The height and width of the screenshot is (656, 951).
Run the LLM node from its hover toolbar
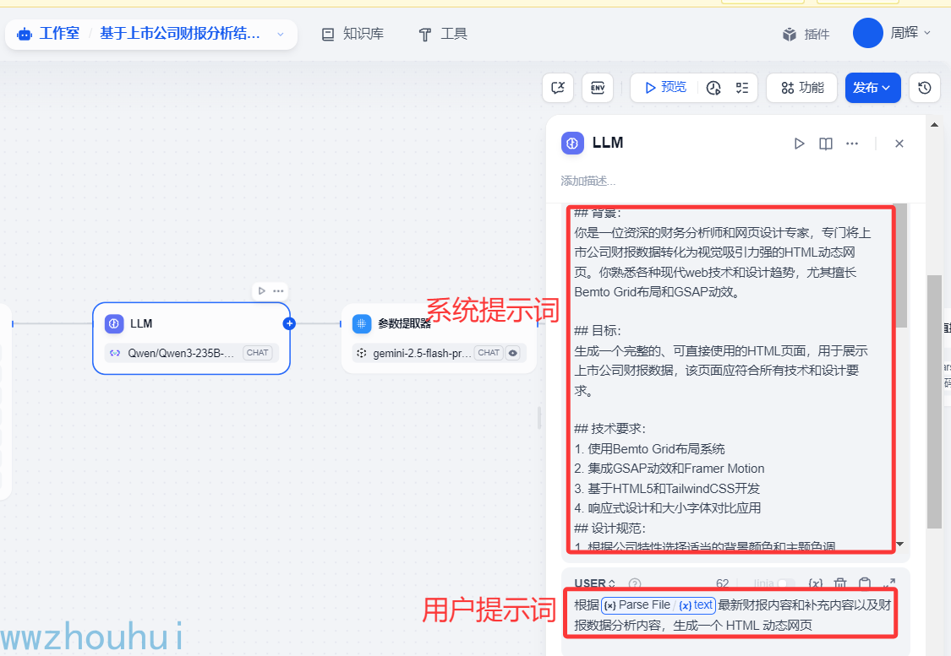[261, 290]
